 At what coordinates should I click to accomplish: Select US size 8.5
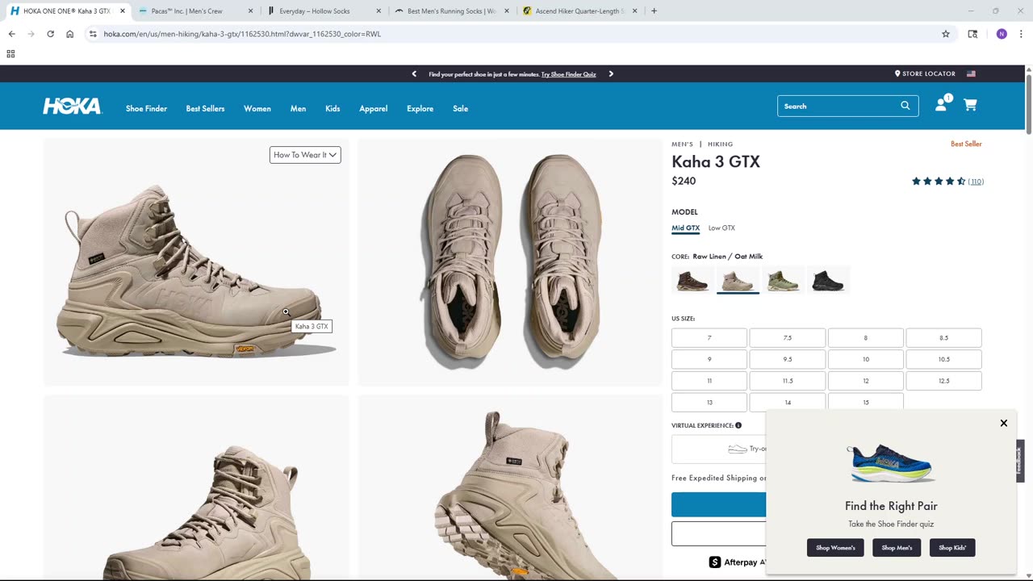[943, 337]
